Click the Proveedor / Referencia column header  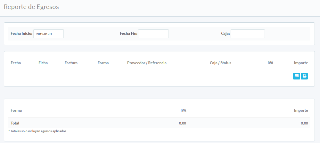coord(147,63)
